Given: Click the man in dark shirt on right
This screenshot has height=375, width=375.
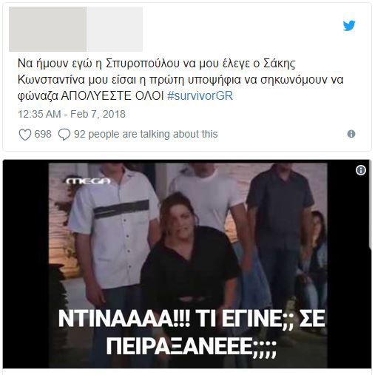Looking at the screenshot, I should [x=280, y=234].
